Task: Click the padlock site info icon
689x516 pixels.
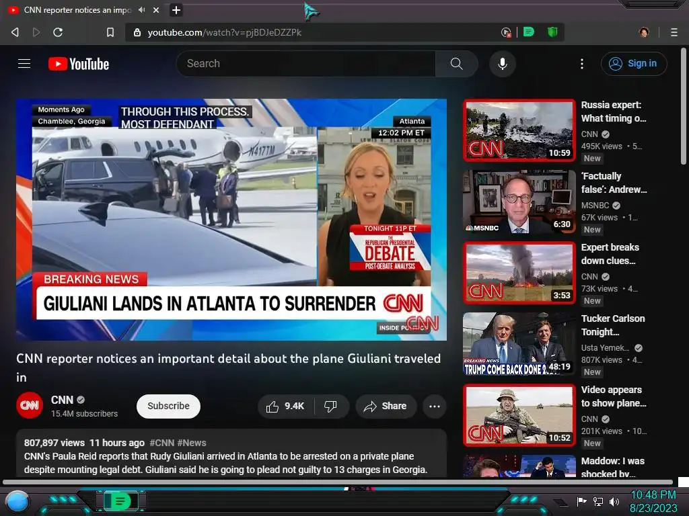Action: [137, 32]
